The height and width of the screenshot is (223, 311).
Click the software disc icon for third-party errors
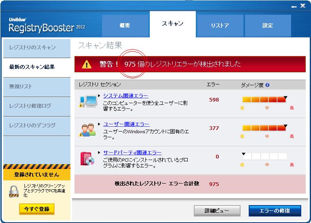pos(87,158)
